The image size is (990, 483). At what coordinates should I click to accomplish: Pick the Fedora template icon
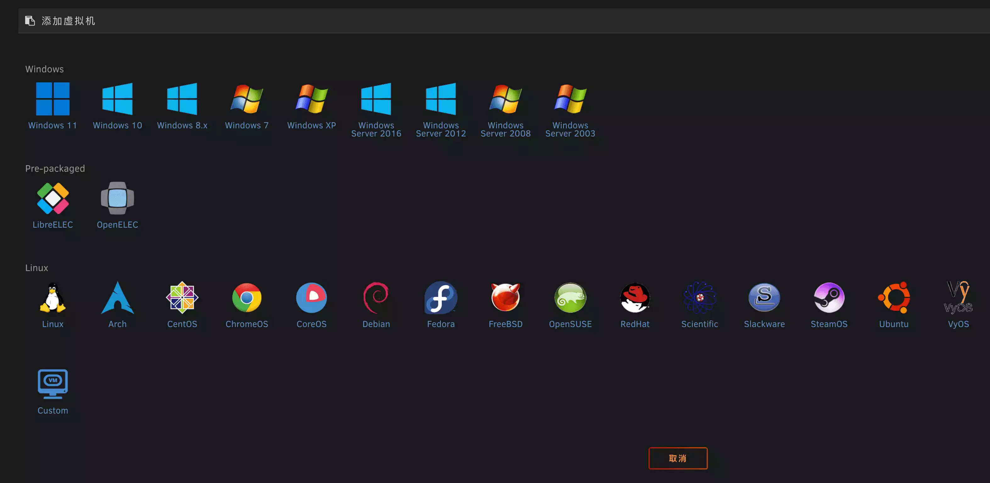tap(441, 298)
